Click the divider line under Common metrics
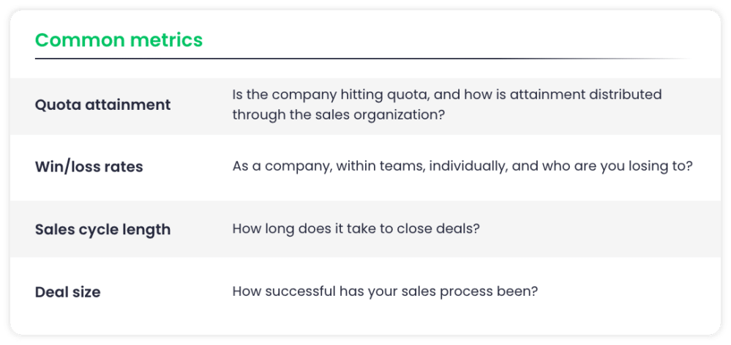 pyautogui.click(x=364, y=59)
